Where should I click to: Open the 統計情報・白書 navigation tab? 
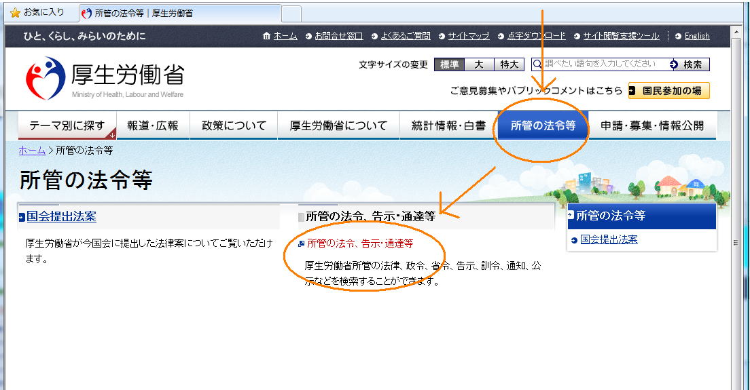coord(448,125)
